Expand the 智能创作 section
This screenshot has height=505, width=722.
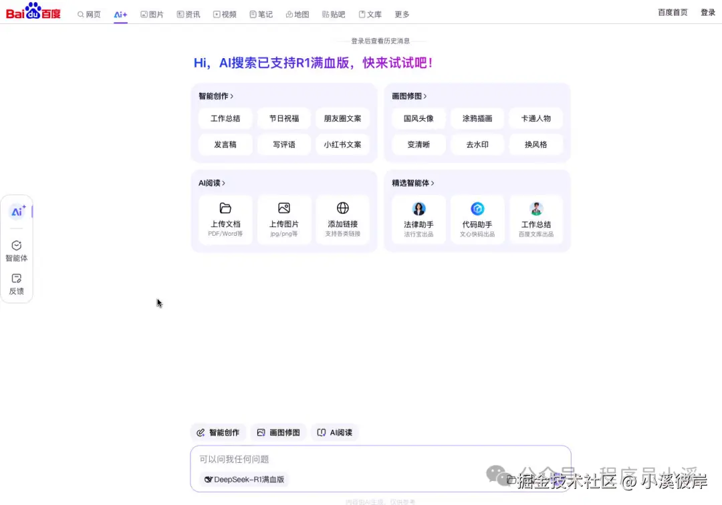[x=215, y=96]
